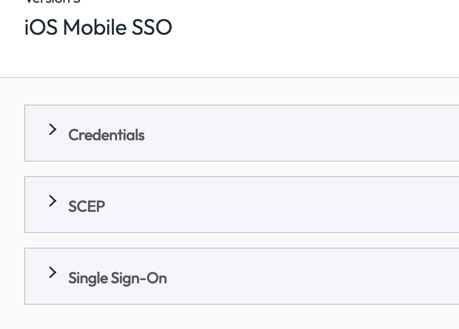Click the word "SSO" in the title
Image resolution: width=459 pixels, height=329 pixels.
152,28
